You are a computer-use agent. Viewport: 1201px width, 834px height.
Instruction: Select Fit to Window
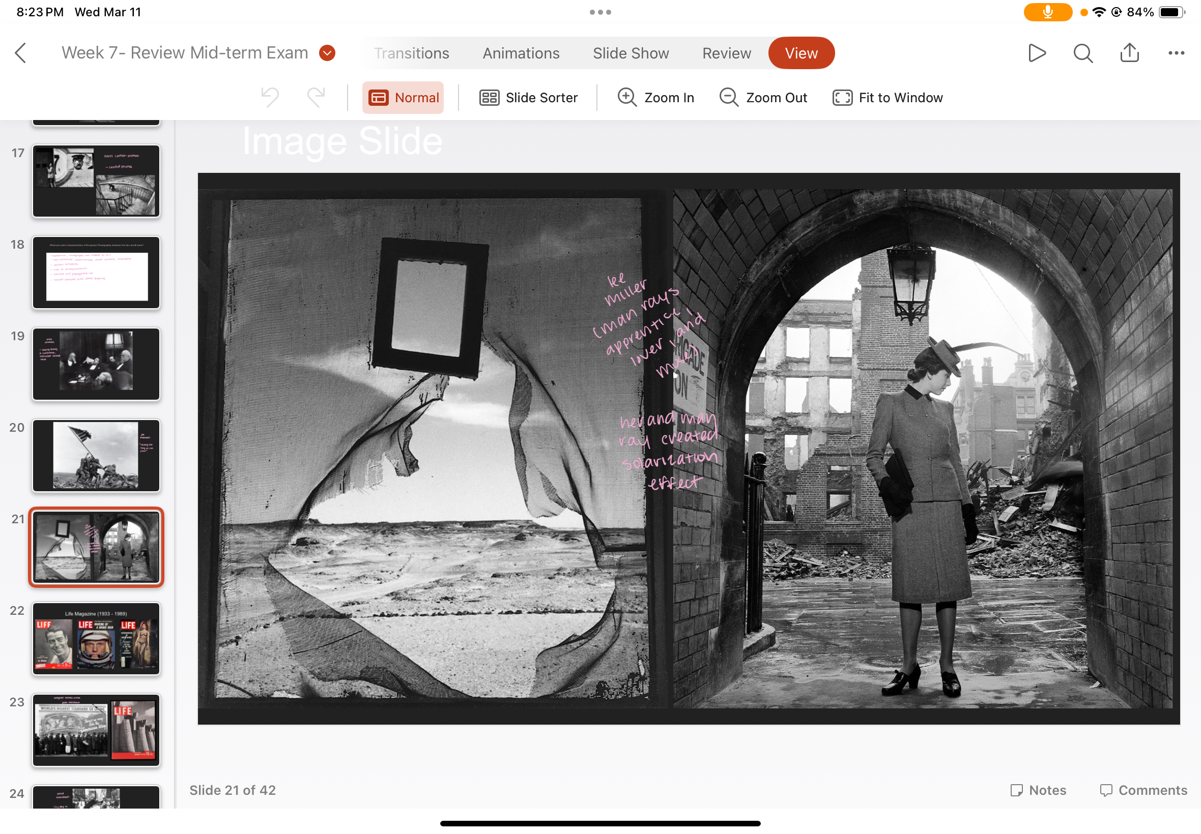tap(888, 98)
